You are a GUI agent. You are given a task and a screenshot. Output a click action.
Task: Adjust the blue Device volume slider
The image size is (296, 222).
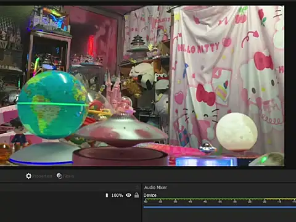(x=220, y=207)
